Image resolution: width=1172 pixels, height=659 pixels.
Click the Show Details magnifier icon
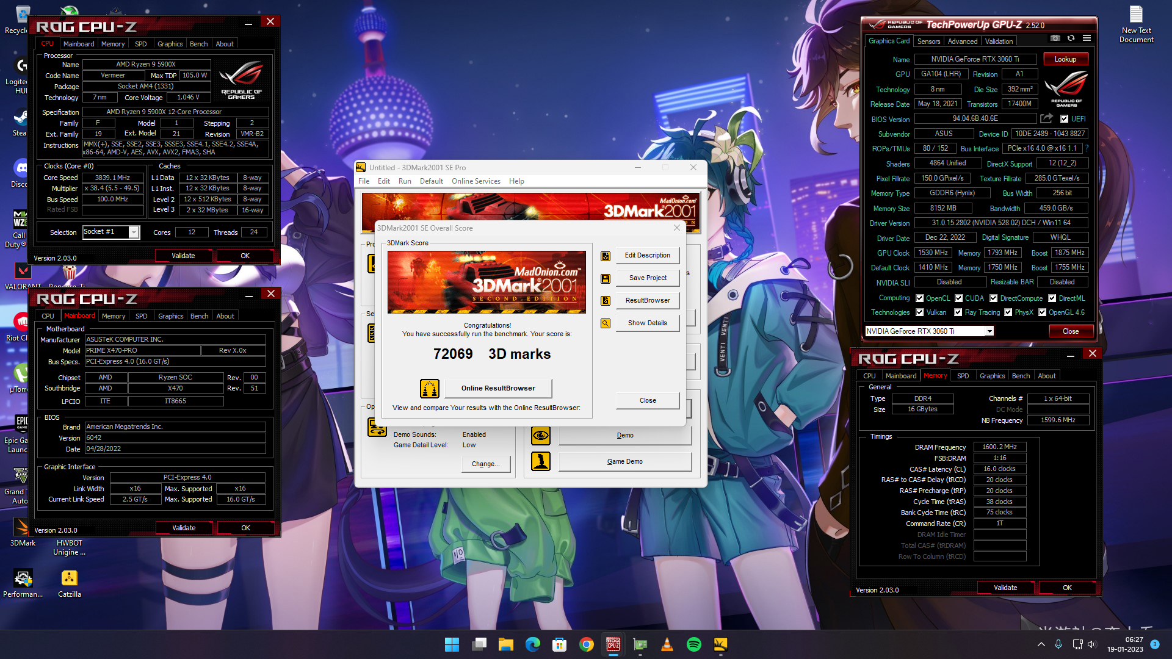click(606, 323)
